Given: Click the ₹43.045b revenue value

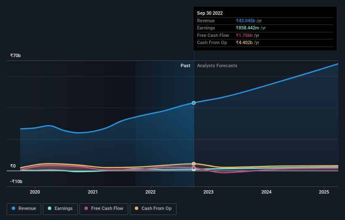Looking at the screenshot, I should tap(245, 21).
